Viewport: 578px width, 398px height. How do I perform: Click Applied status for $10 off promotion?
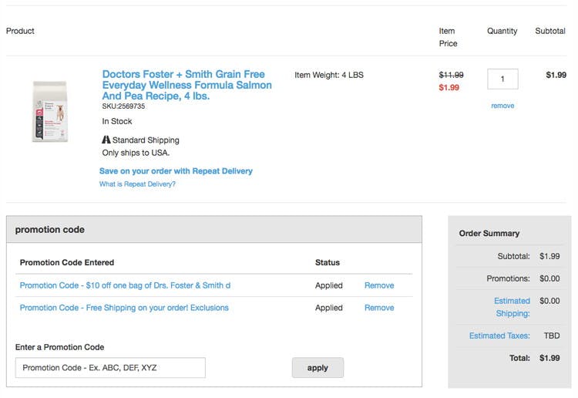tap(329, 285)
